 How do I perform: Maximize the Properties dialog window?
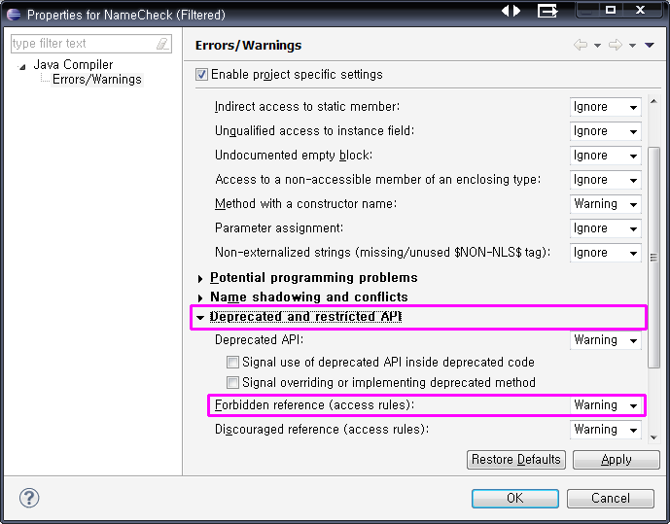coord(611,10)
